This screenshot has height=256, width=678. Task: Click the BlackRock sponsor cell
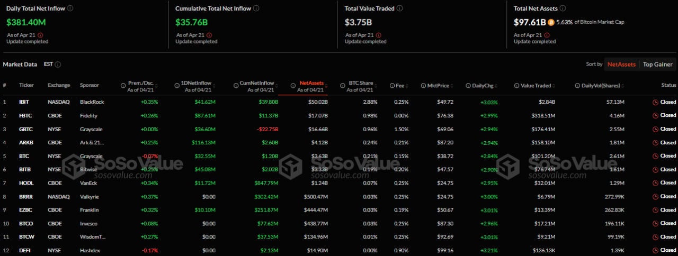pos(91,102)
